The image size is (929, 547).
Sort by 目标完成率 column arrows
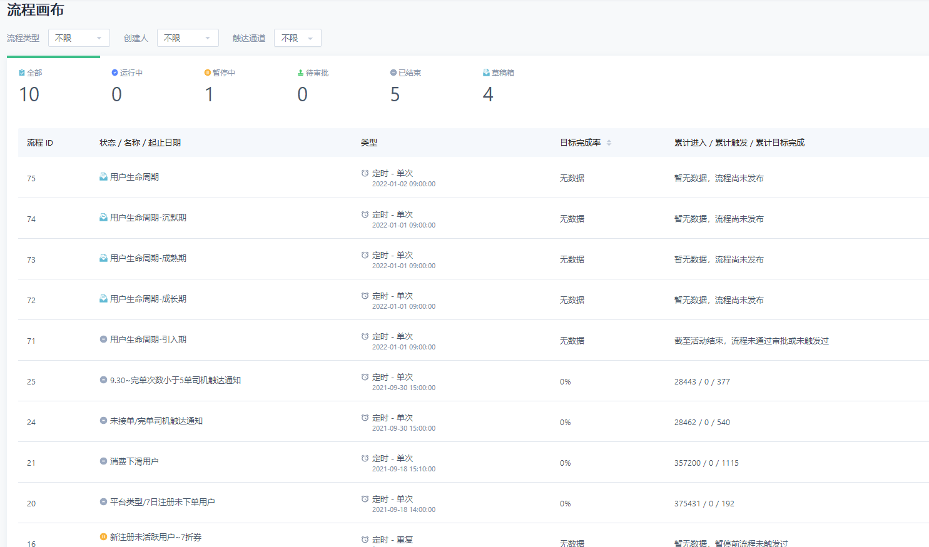(609, 143)
